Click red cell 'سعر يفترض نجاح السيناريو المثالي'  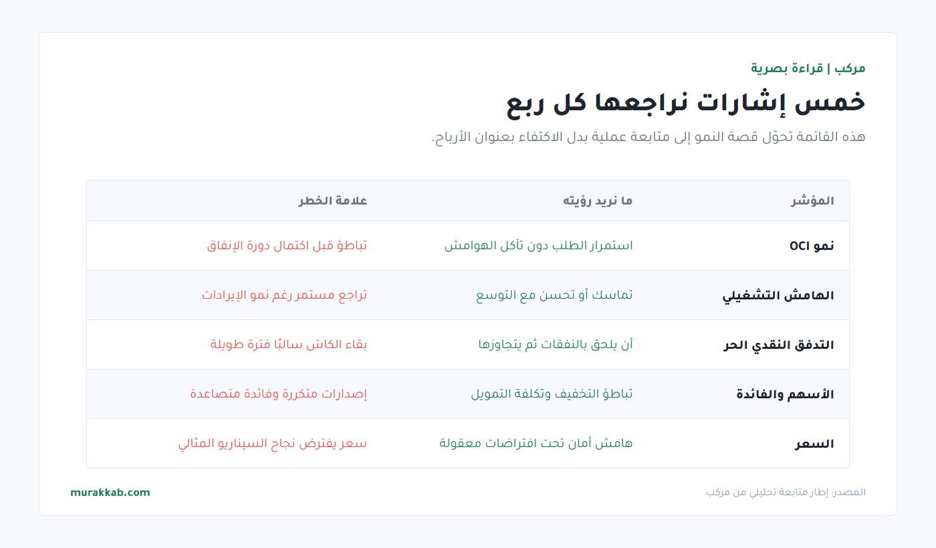[273, 444]
